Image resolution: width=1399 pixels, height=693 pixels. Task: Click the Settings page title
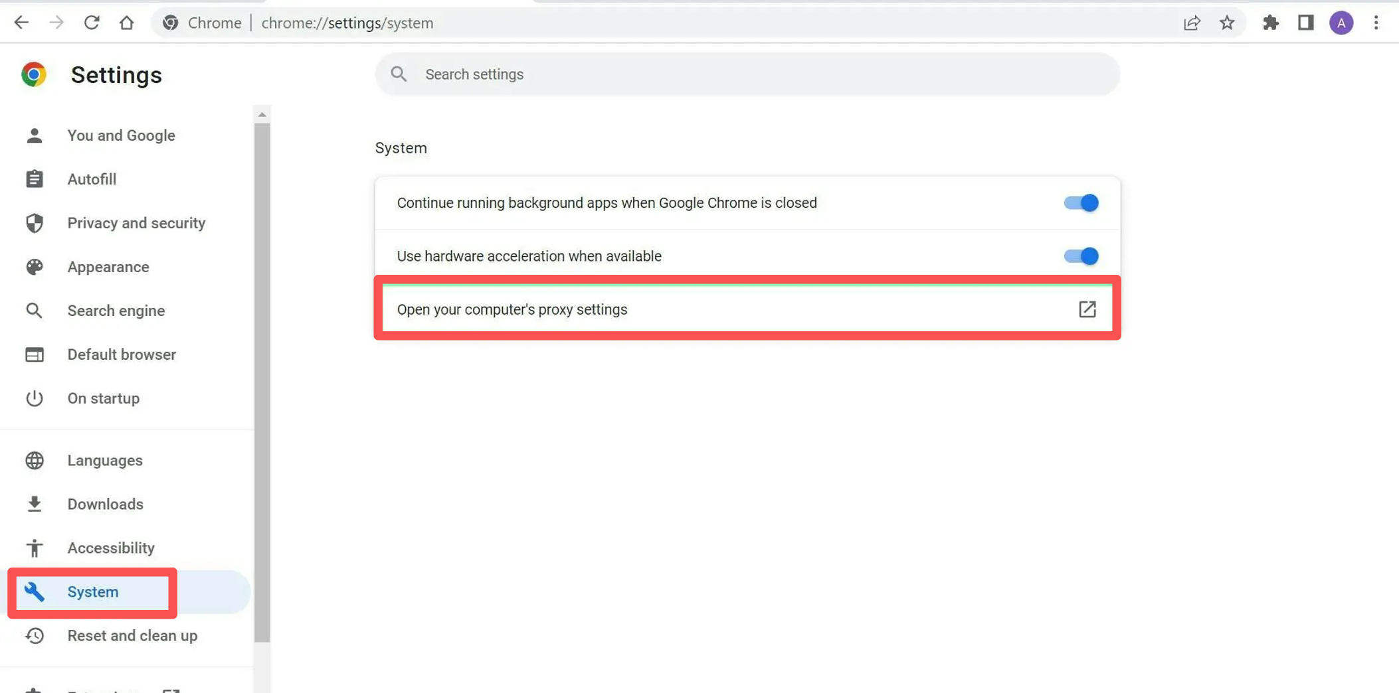point(116,75)
